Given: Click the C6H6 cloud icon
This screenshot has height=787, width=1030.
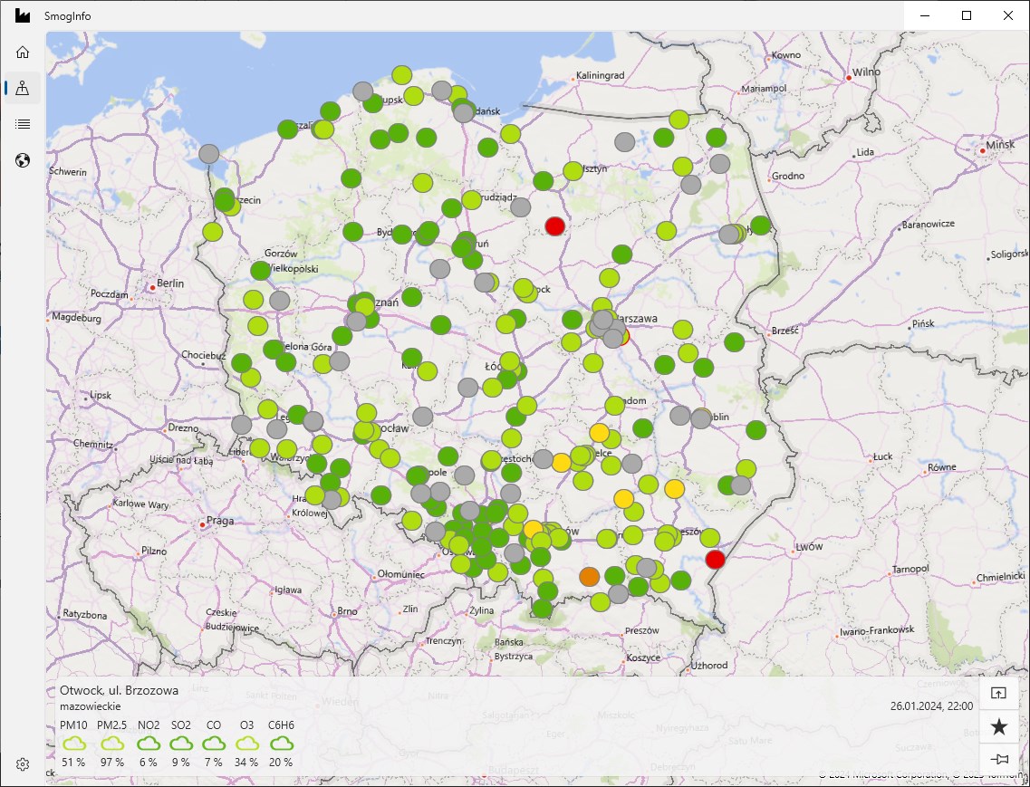Looking at the screenshot, I should [281, 743].
